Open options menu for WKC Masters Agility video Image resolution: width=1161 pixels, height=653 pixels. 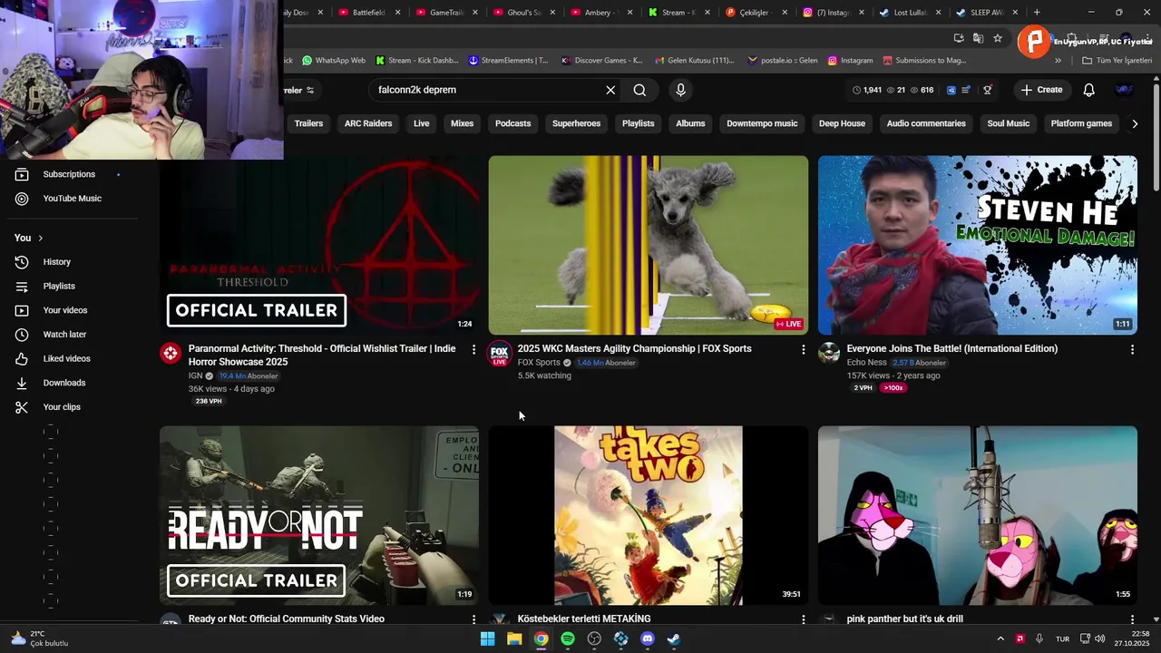coord(803,349)
